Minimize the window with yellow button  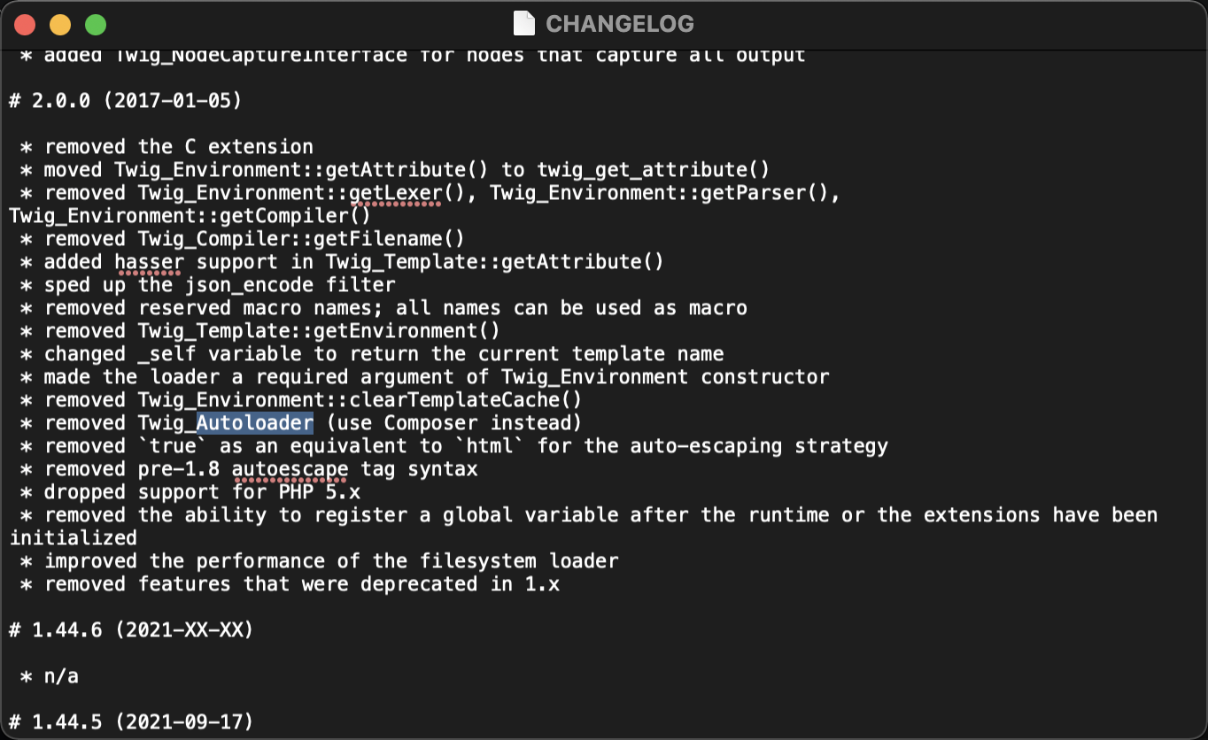[60, 25]
